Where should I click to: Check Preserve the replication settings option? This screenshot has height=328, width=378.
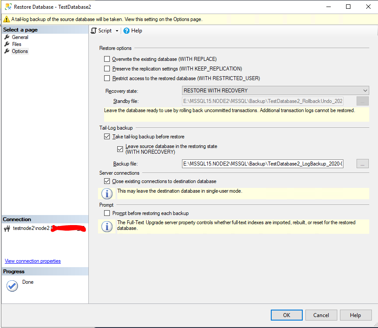[x=107, y=69]
